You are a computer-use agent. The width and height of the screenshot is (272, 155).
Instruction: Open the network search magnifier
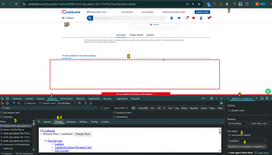click(x=19, y=103)
